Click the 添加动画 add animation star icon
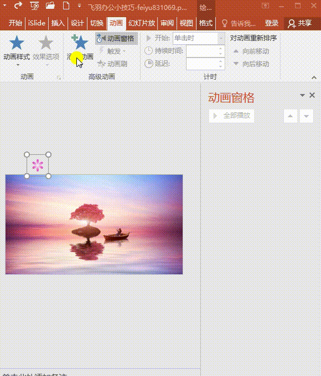The image size is (321, 376). pos(80,42)
